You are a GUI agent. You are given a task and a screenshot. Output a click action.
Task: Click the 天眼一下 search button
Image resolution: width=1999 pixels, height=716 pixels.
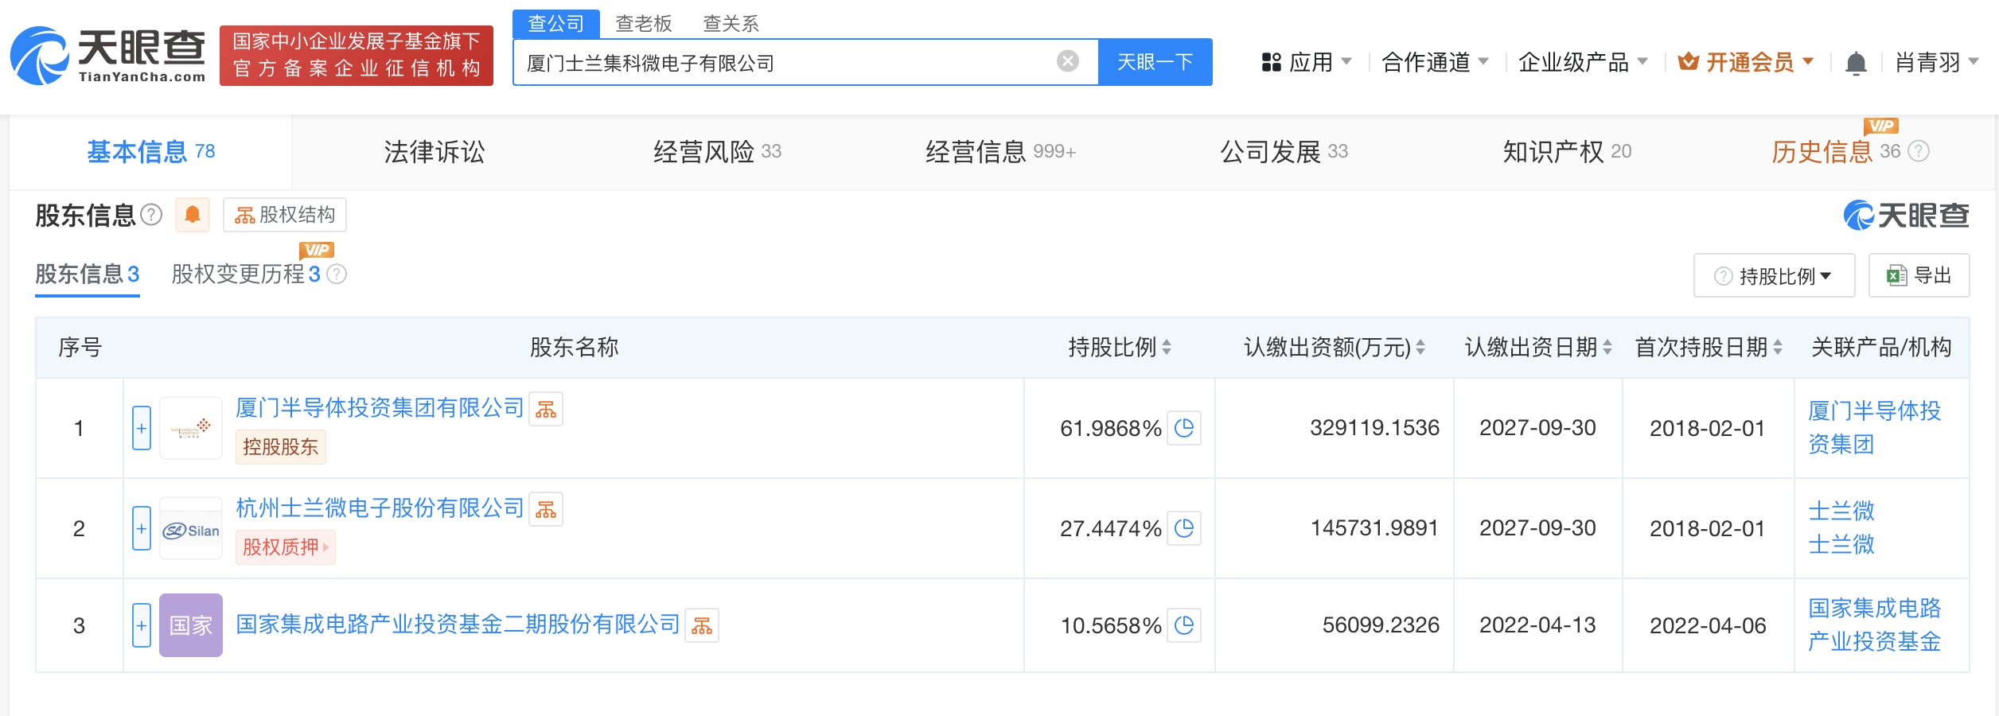pos(1155,61)
